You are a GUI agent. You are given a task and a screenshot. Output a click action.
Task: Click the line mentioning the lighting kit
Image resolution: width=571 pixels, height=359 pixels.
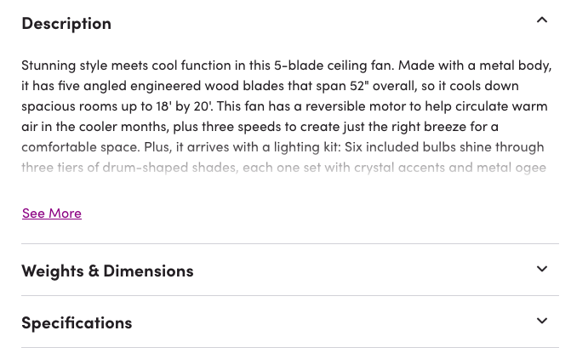pos(283,146)
